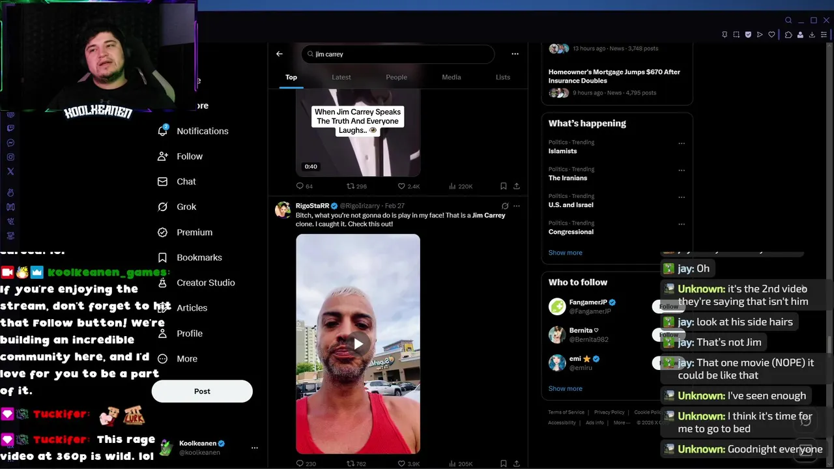The height and width of the screenshot is (469, 834).
Task: Open Messenger from the browser sidebar
Action: click(10, 143)
